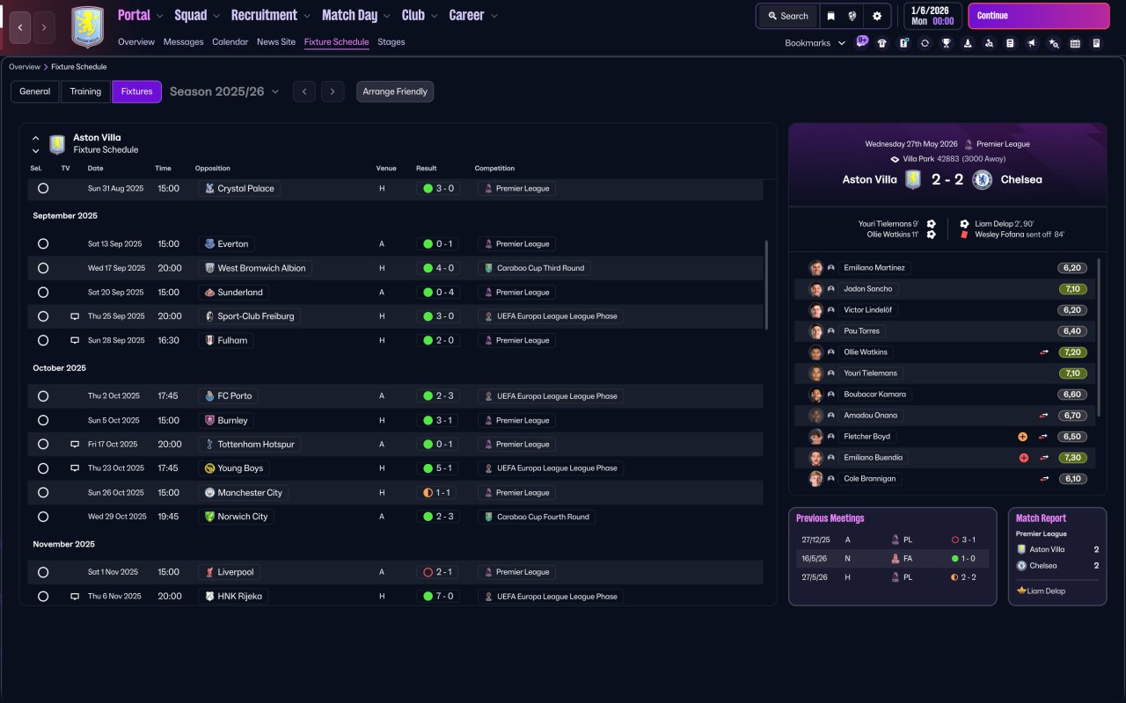Select the General view tab

tap(35, 91)
